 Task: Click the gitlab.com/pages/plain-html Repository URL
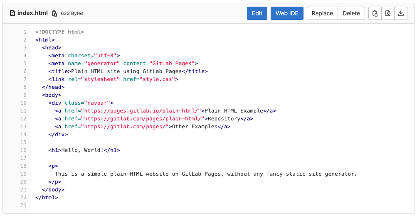coord(144,119)
